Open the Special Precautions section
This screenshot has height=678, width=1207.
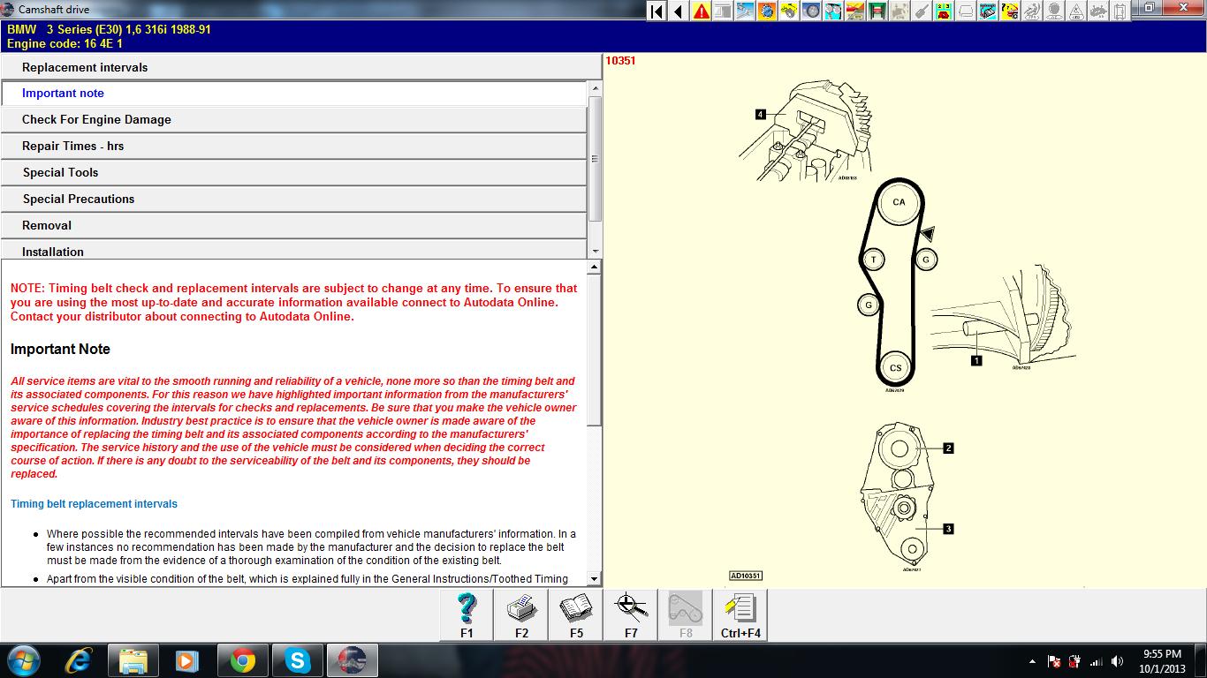[293, 200]
